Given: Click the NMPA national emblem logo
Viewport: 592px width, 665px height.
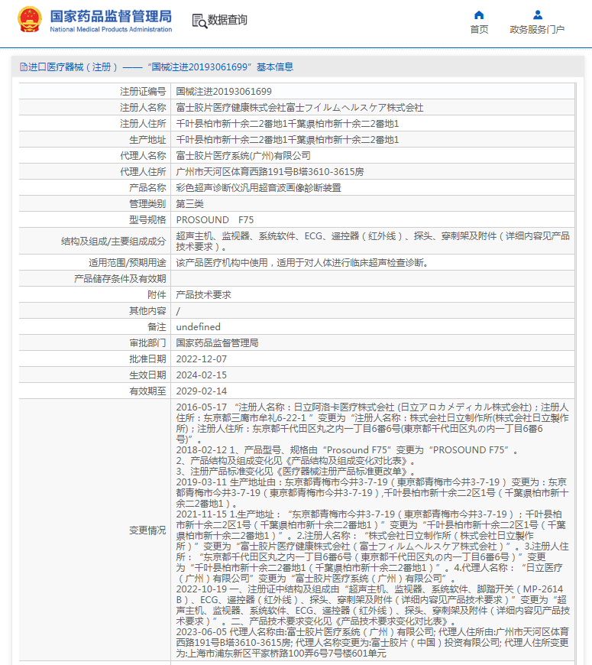Looking at the screenshot, I should coord(30,19).
